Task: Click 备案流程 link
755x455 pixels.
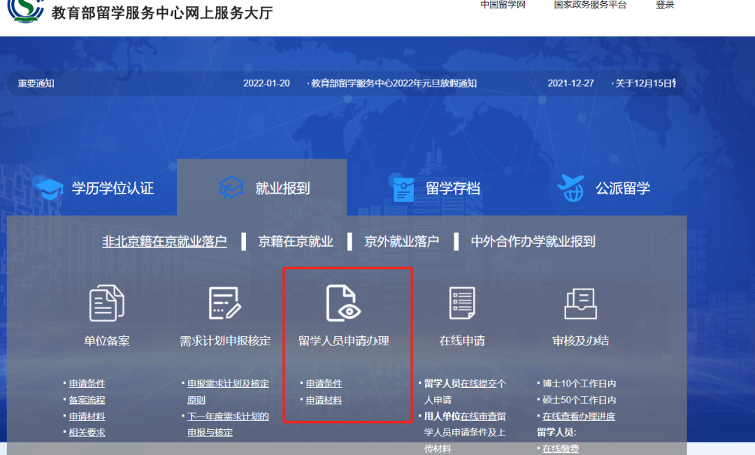Action: [x=87, y=400]
